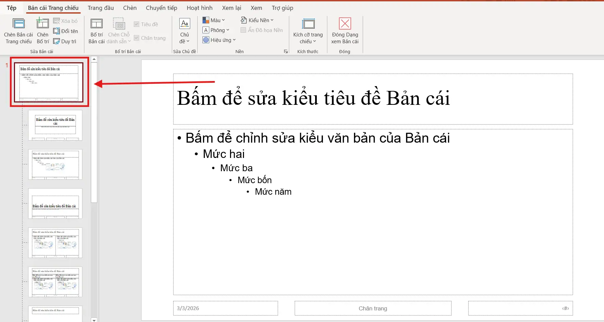Image resolution: width=604 pixels, height=322 pixels.
Task: Mở danh sách Phông chủ đề
Action: click(217, 30)
